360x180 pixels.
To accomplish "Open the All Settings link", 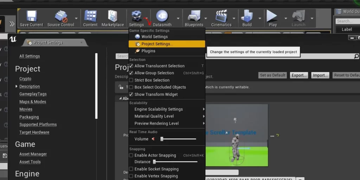I will (30, 56).
